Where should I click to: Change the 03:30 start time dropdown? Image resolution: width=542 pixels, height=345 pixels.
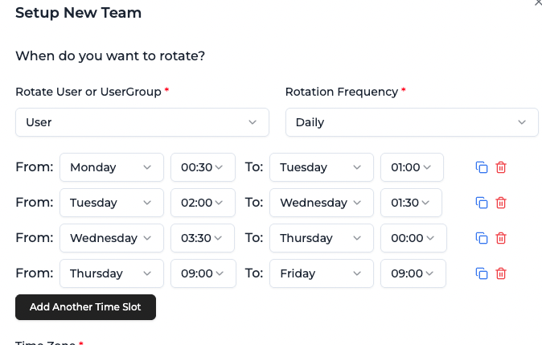tap(202, 238)
